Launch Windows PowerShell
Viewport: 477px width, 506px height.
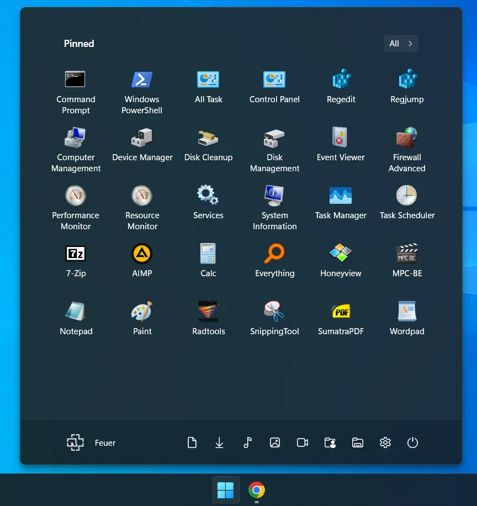142,91
